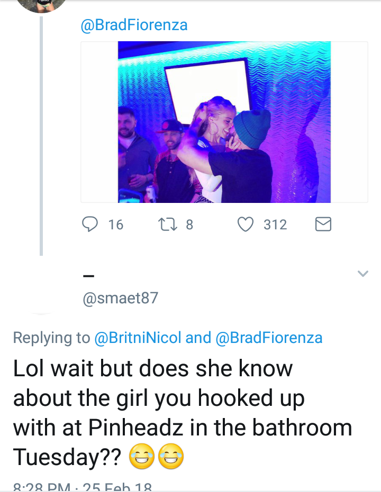
Task: Tap the gray thread connector line
Action: [x=41, y=136]
